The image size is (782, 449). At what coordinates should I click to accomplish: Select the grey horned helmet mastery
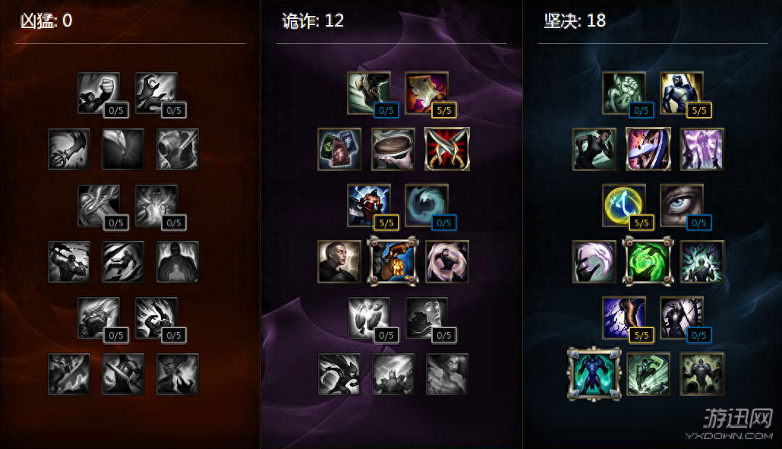178,149
